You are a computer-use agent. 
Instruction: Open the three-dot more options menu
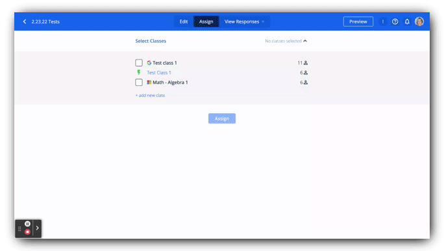382,21
